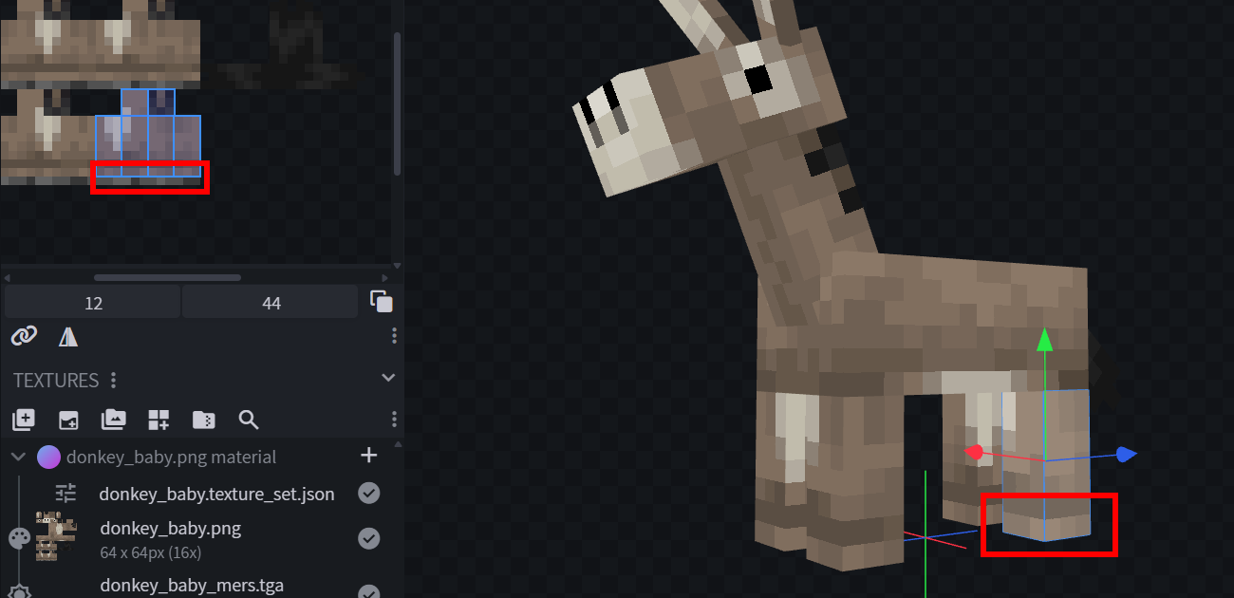Click the UV position field showing 12
This screenshot has height=598, width=1234.
(x=93, y=303)
